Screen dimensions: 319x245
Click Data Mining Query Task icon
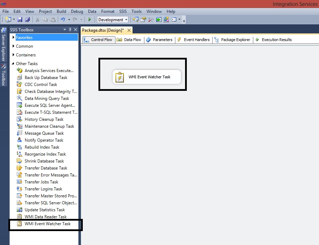click(x=19, y=98)
